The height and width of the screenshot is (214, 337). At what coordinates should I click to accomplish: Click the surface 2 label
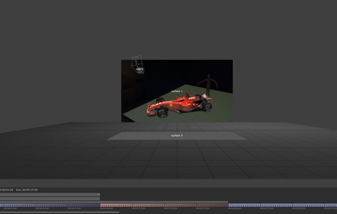coord(177,136)
